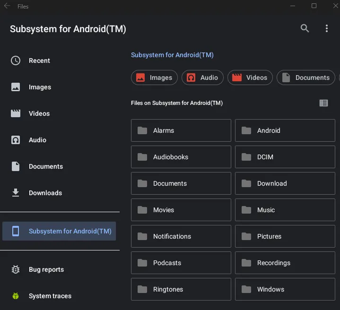The height and width of the screenshot is (310, 340).
Task: Open the Android folder icon
Action: click(246, 130)
